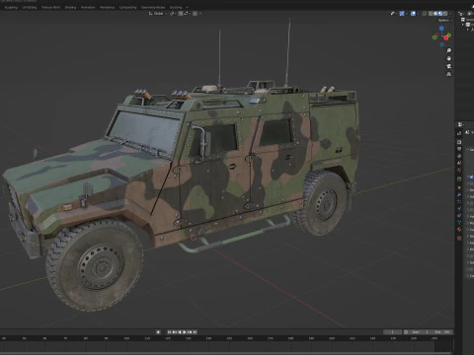Toggle X-Ray mode in viewport header
The height and width of the screenshot is (355, 474).
[425, 14]
